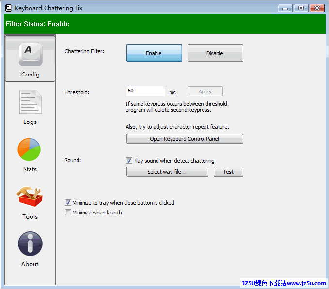Click the 'Chattering Filter:' label
329x289 pixels.
click(84, 51)
